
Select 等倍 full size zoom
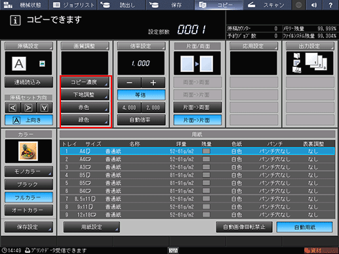[141, 95]
